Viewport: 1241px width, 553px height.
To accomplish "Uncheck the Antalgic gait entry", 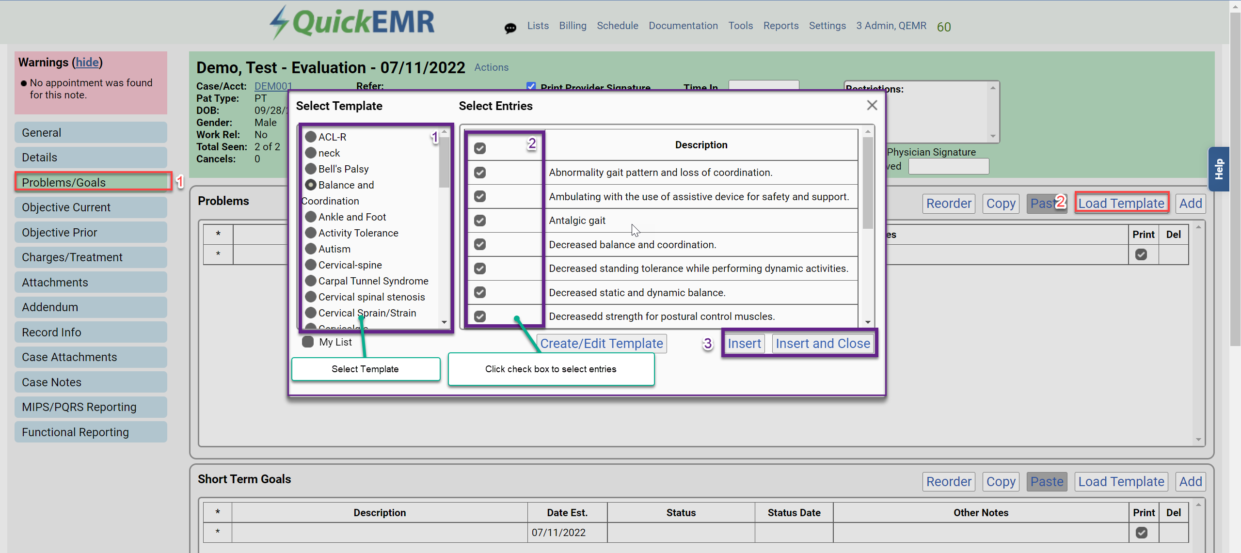I will click(x=480, y=221).
